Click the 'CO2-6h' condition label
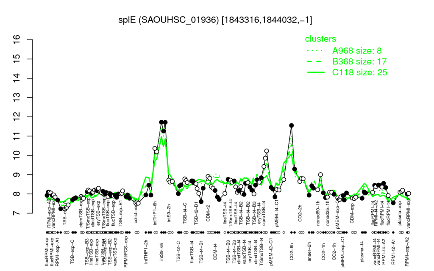434x271 pixels. (292, 252)
